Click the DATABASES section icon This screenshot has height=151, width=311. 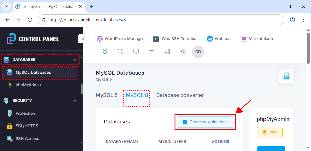tap(6, 59)
